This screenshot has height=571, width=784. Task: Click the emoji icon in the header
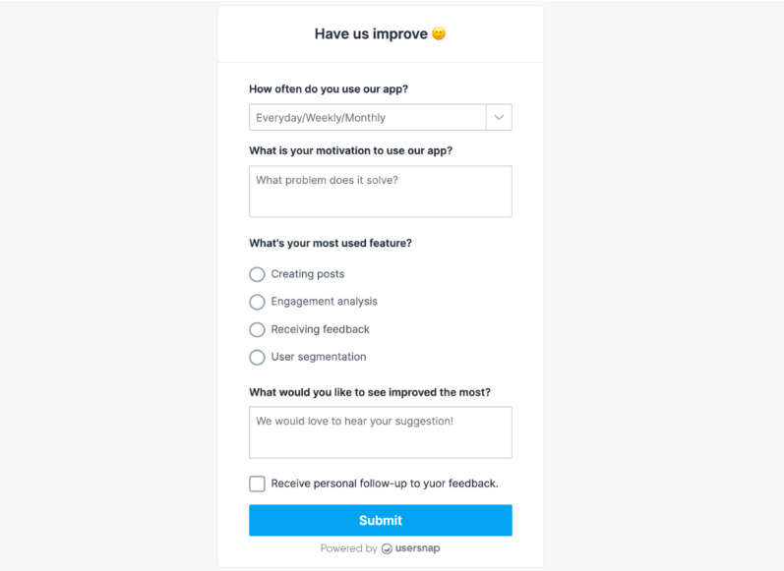click(x=439, y=33)
